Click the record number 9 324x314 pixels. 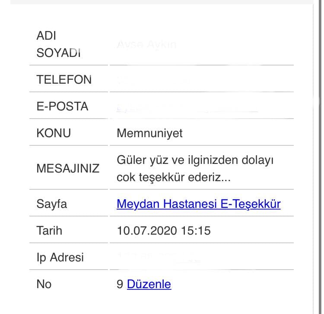(120, 284)
